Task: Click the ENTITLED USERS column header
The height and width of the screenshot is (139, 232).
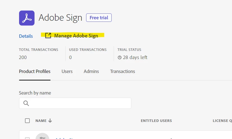Action: 156,121
